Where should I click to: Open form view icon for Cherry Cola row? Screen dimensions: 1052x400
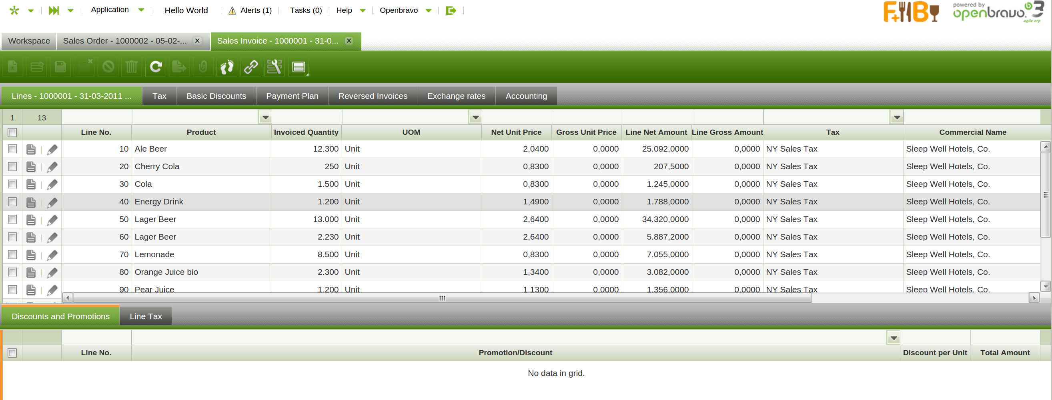click(x=31, y=167)
